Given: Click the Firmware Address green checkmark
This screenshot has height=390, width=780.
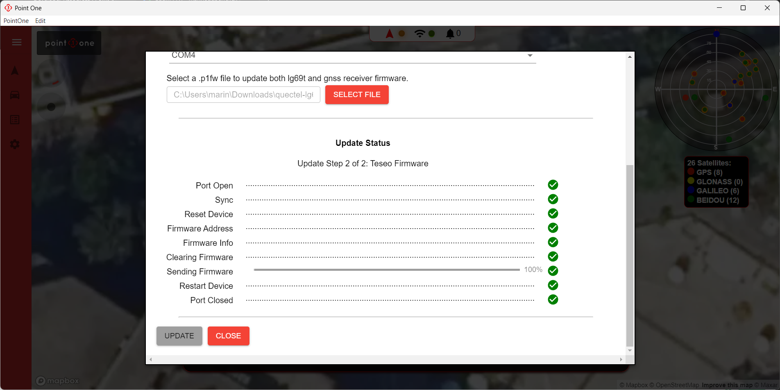Looking at the screenshot, I should (553, 228).
